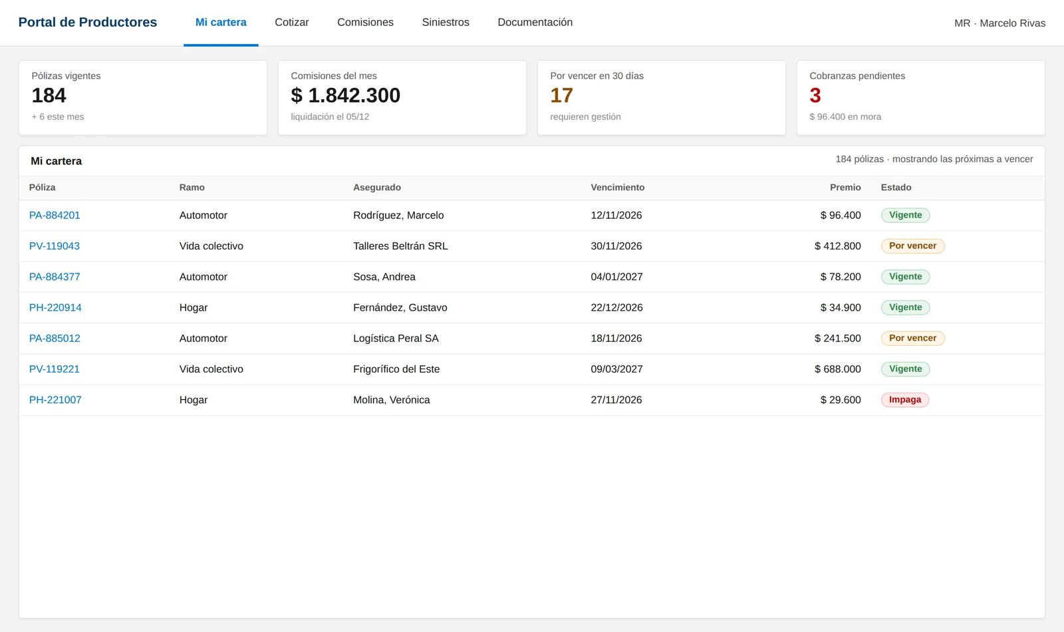Viewport: 1064px width, 632px height.
Task: Click the Portal de Productores title
Action: [x=88, y=22]
